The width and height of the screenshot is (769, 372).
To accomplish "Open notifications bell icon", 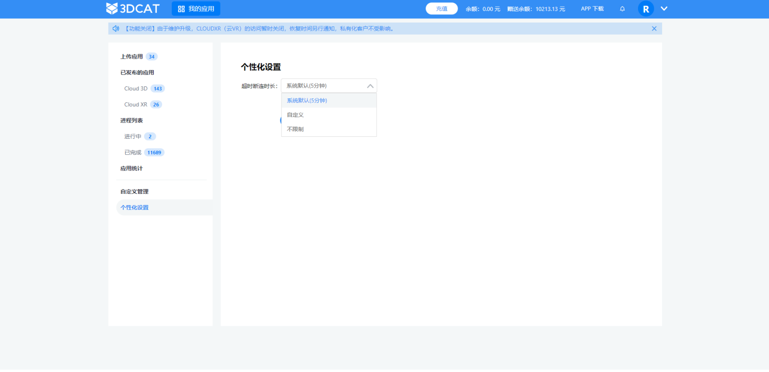I will tap(622, 9).
